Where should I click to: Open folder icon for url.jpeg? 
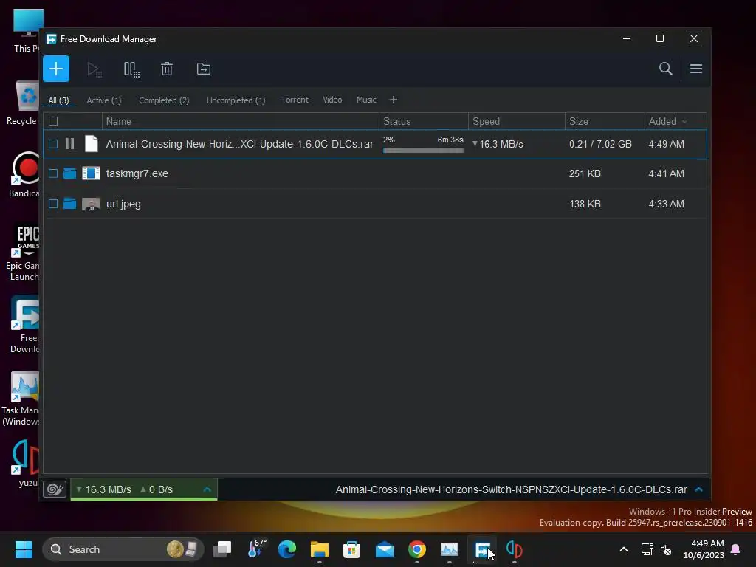tap(70, 204)
